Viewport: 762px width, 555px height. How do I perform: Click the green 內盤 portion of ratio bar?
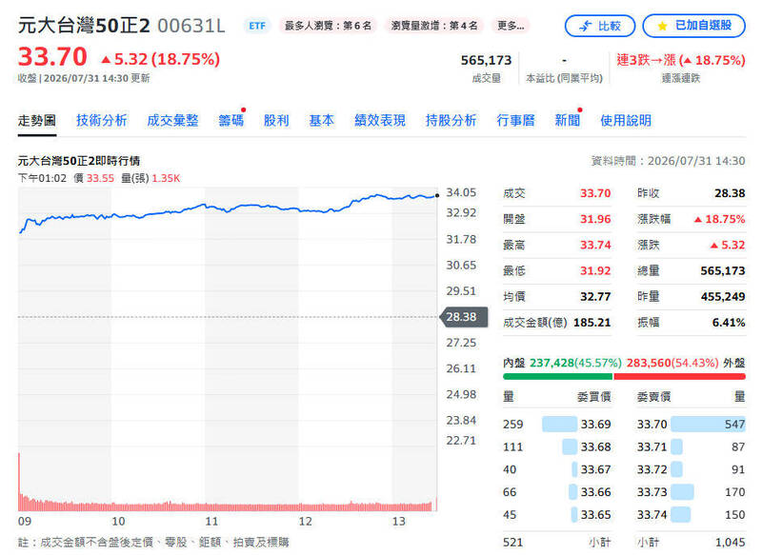(x=558, y=376)
